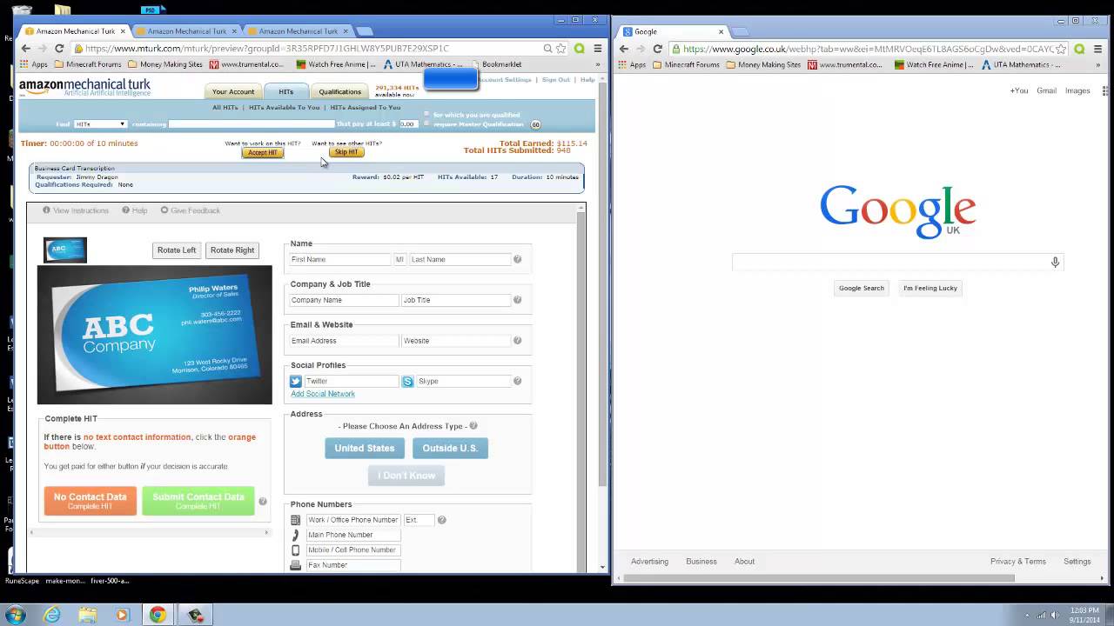1114x626 pixels.
Task: Open Chrome menu in the Google window
Action: tap(1097, 49)
